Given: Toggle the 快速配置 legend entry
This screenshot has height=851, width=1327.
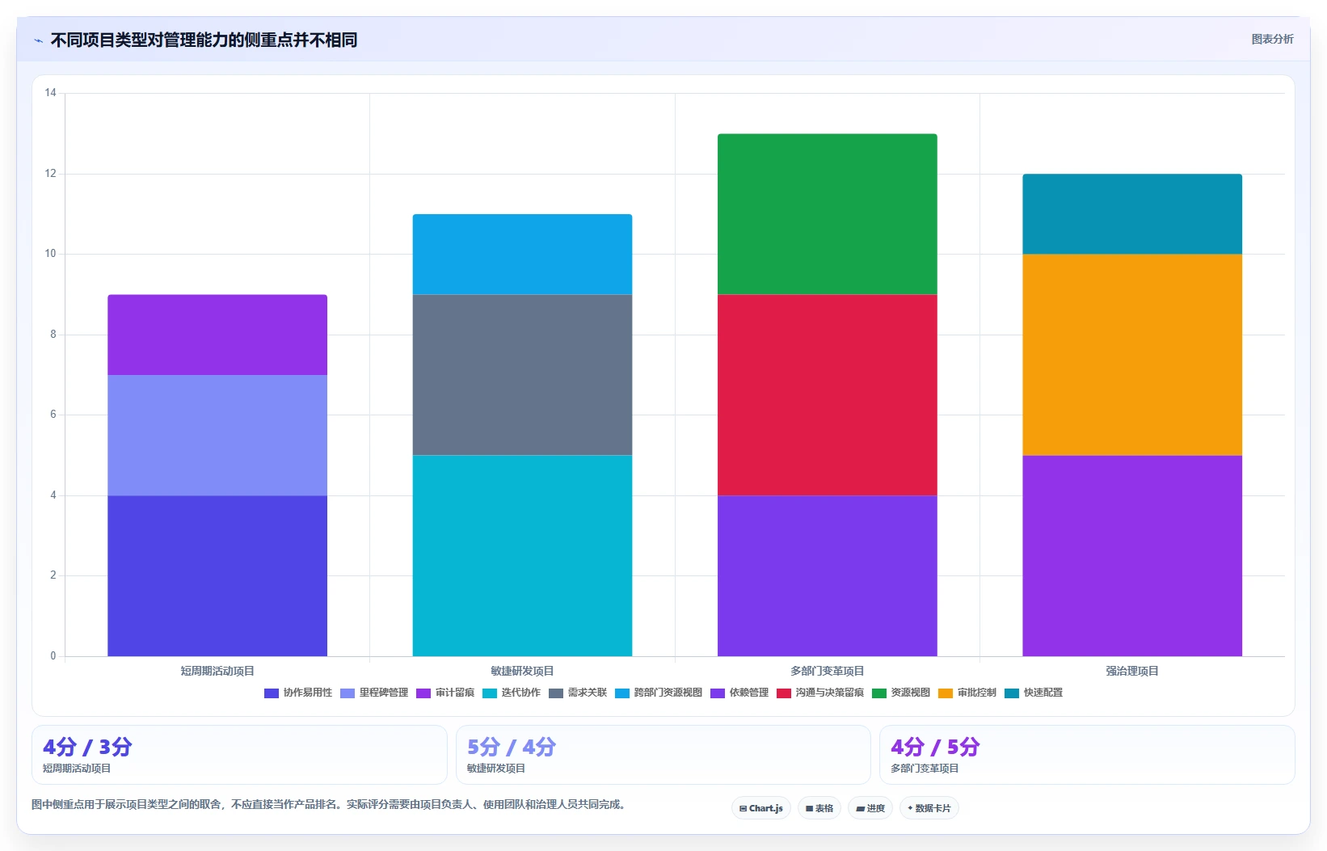Looking at the screenshot, I should point(1034,693).
